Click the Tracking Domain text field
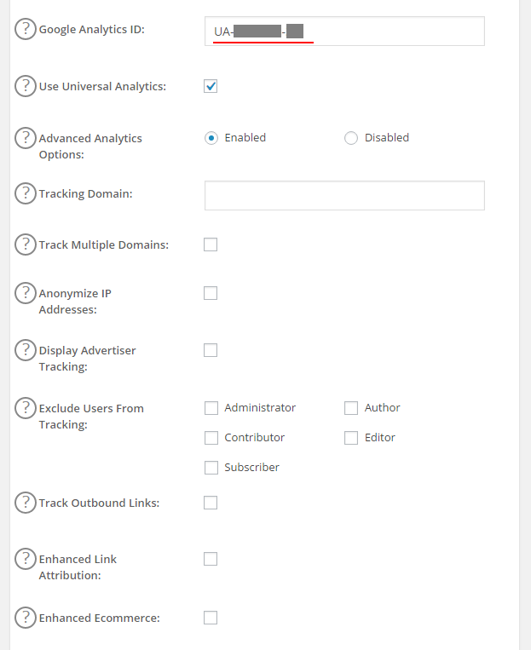This screenshot has width=531, height=650. click(344, 195)
